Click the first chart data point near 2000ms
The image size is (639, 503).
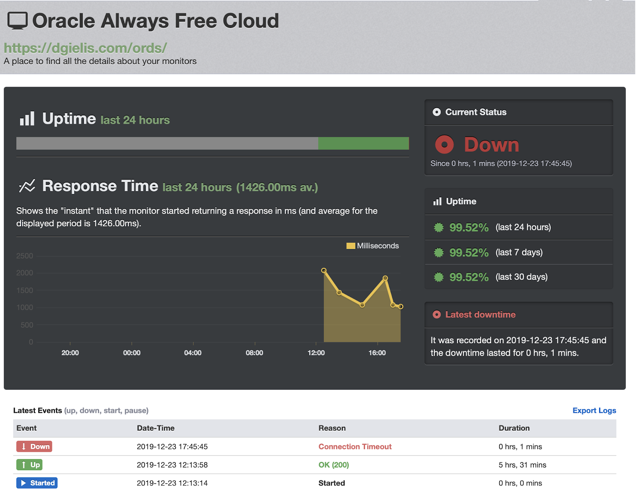[x=324, y=271]
